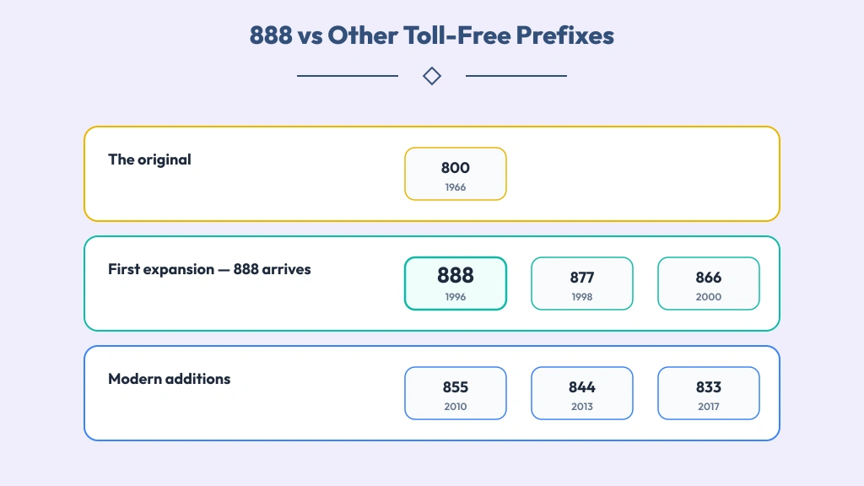Pick the 866 prefix card from 2000

(709, 283)
